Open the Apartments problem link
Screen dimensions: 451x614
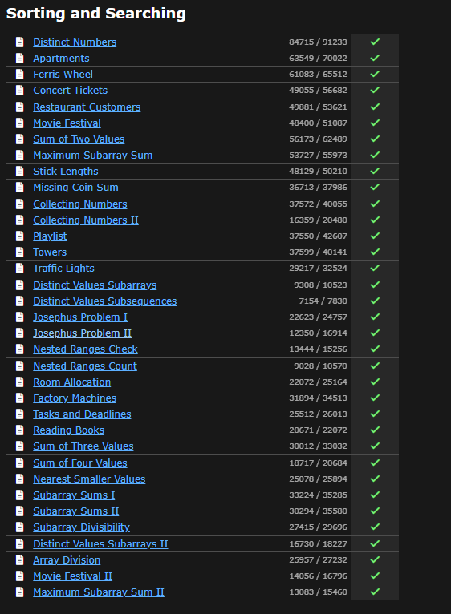61,59
